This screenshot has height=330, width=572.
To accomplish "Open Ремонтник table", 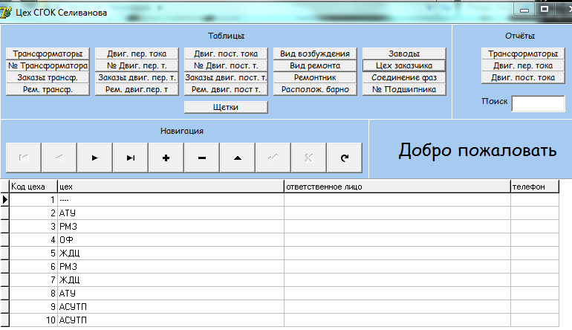I will point(315,77).
